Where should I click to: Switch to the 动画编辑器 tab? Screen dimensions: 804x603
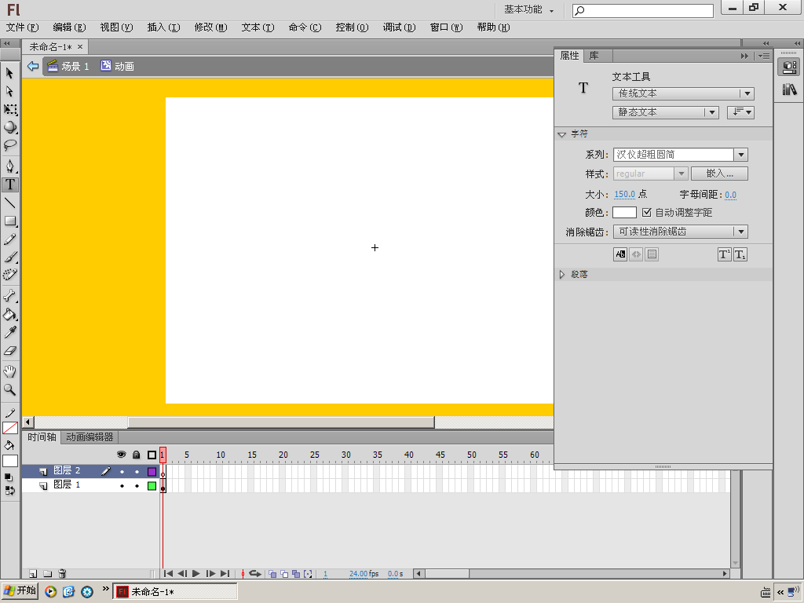[90, 437]
